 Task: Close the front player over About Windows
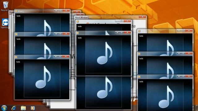point(127,33)
